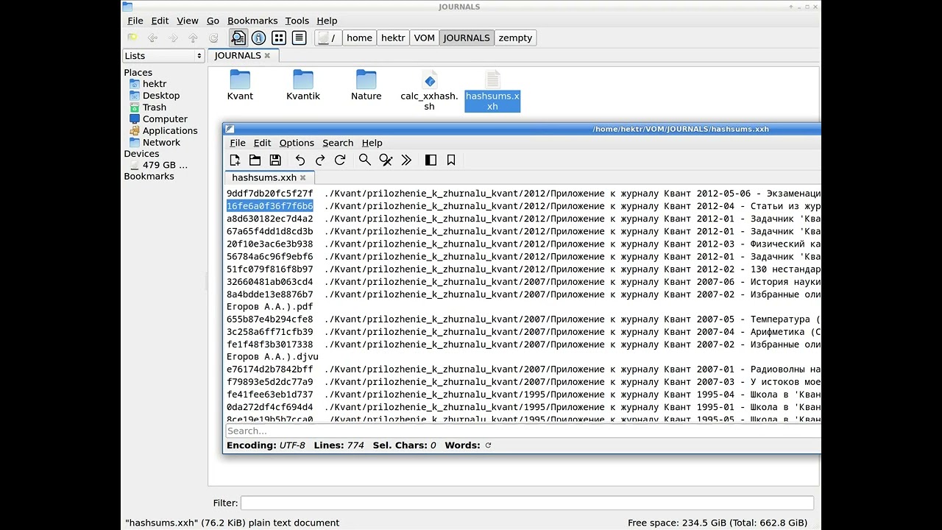942x530 pixels.
Task: Open the Lists side pane dropdown
Action: 163,56
